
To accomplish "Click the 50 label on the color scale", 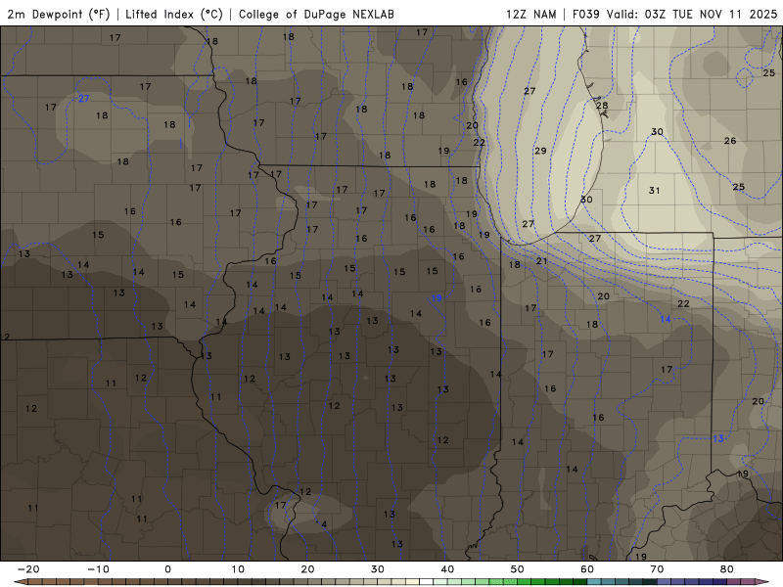I will point(518,569).
